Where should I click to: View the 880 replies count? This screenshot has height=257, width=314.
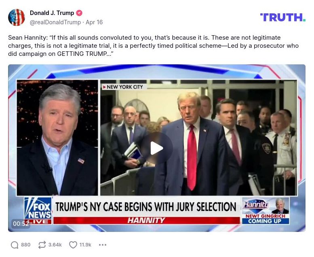tap(25, 245)
